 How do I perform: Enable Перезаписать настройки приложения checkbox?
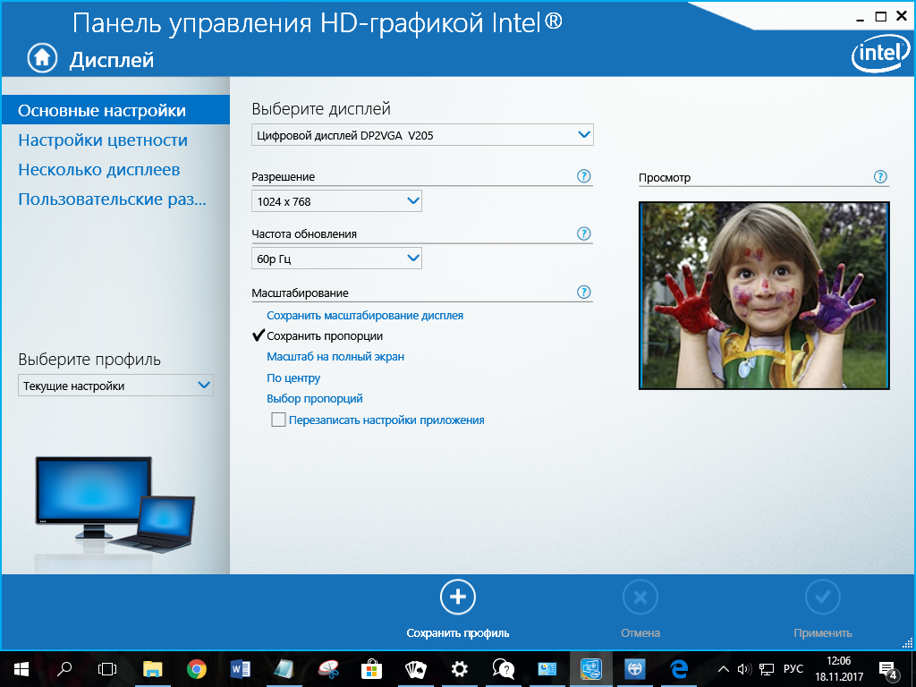point(278,420)
